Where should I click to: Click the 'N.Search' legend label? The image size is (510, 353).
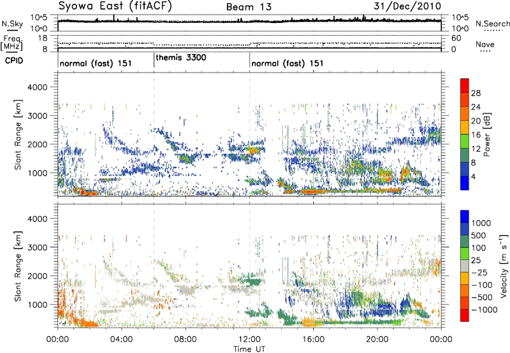tap(492, 24)
